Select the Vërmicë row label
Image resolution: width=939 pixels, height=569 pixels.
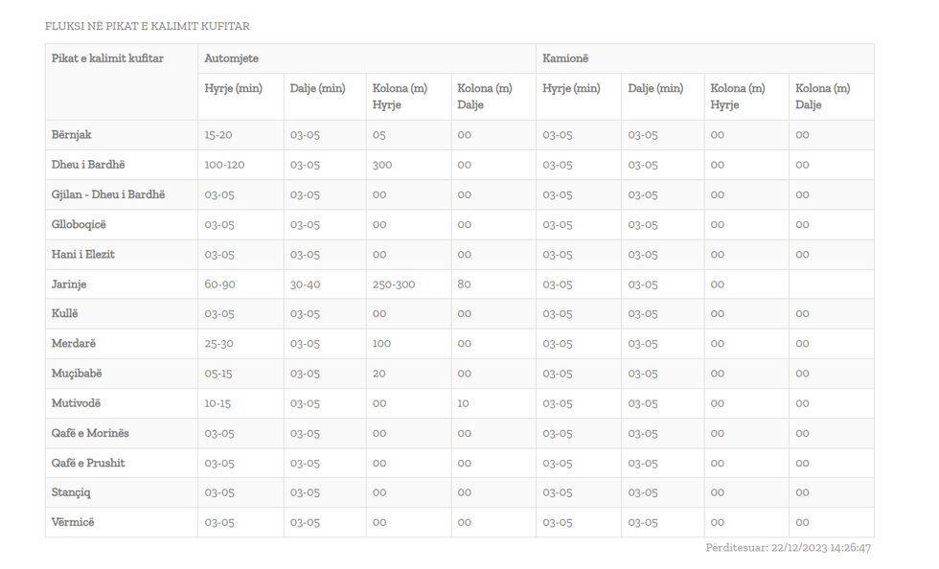(x=73, y=522)
